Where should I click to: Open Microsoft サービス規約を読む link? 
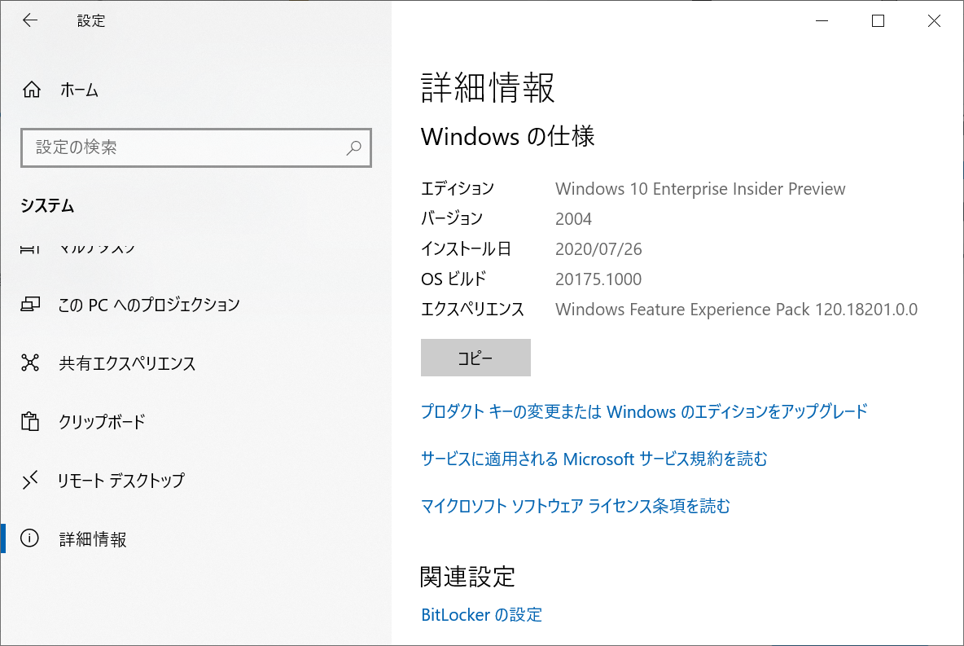(x=594, y=459)
